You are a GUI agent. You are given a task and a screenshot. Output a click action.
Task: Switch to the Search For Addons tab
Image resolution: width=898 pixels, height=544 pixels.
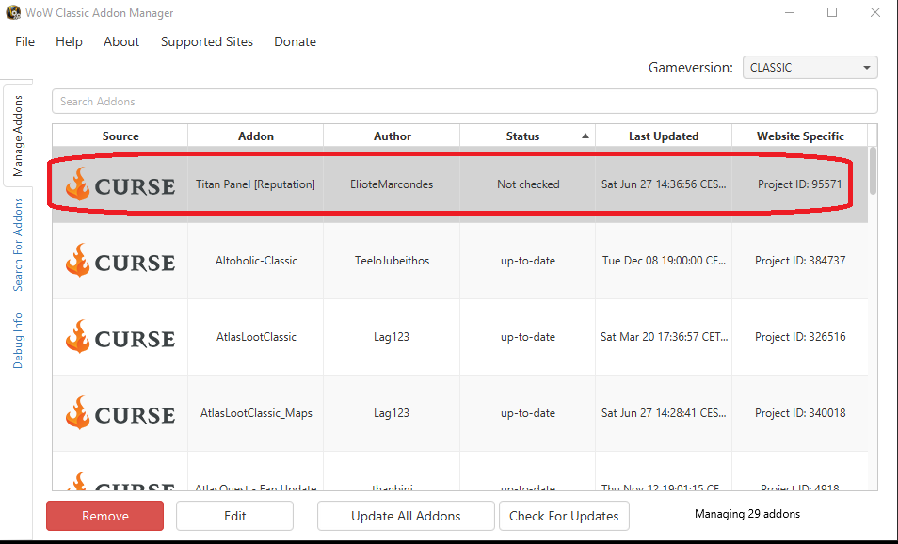(x=18, y=245)
